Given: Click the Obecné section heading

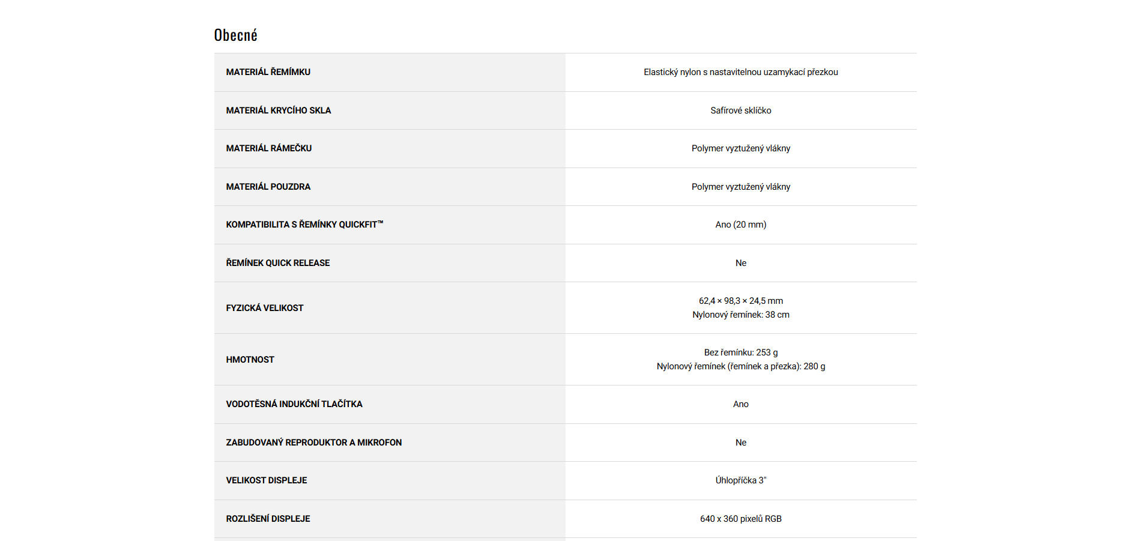Looking at the screenshot, I should click(x=235, y=35).
